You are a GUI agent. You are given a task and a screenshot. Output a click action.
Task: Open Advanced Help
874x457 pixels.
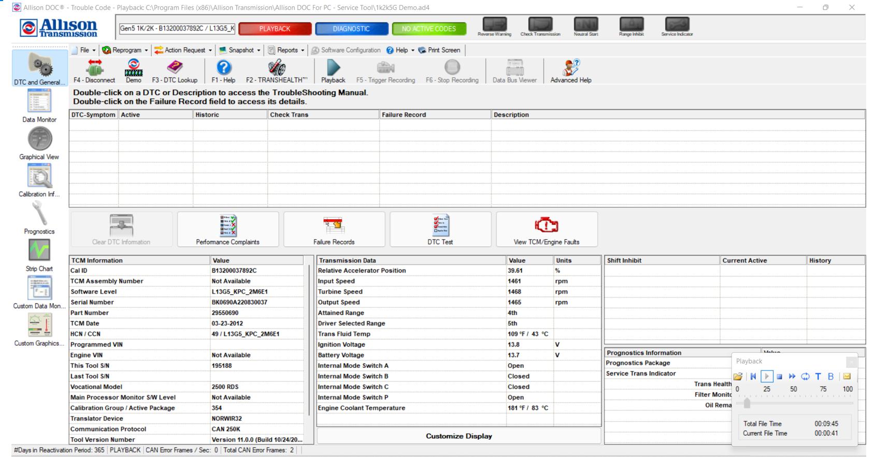click(571, 71)
